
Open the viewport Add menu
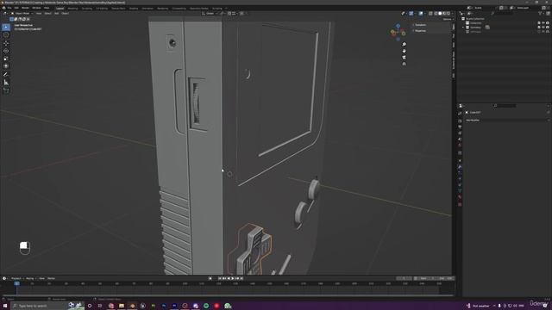[x=57, y=14]
